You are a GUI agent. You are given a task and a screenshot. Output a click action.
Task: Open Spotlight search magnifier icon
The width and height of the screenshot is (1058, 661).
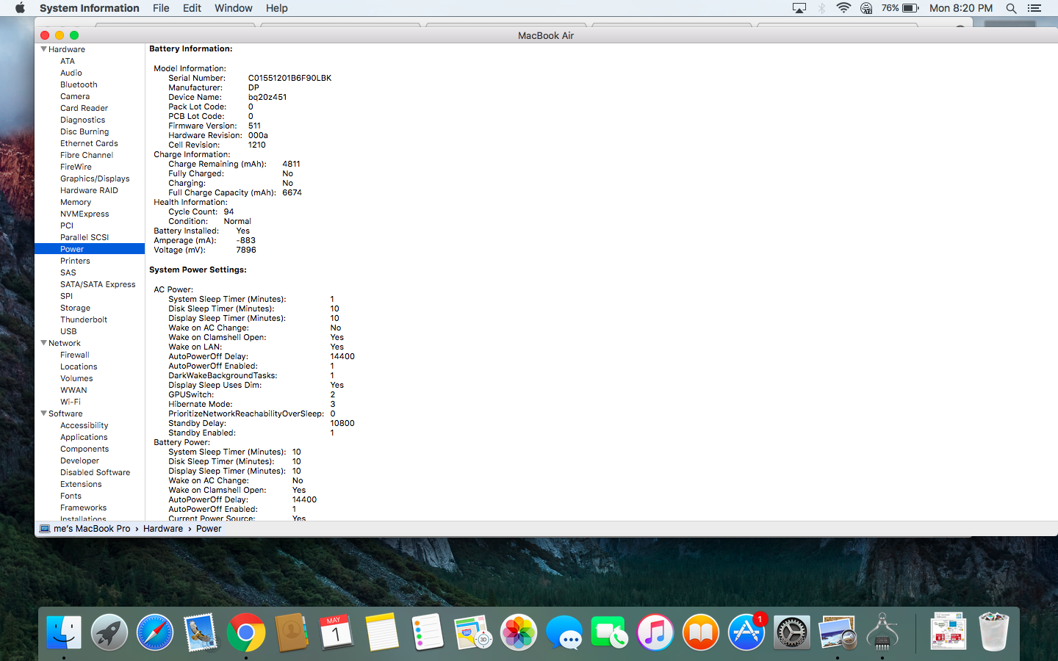pos(1011,8)
